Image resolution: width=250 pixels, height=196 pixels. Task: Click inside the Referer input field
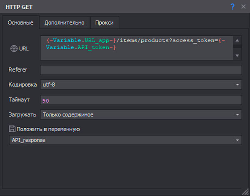click(x=141, y=70)
